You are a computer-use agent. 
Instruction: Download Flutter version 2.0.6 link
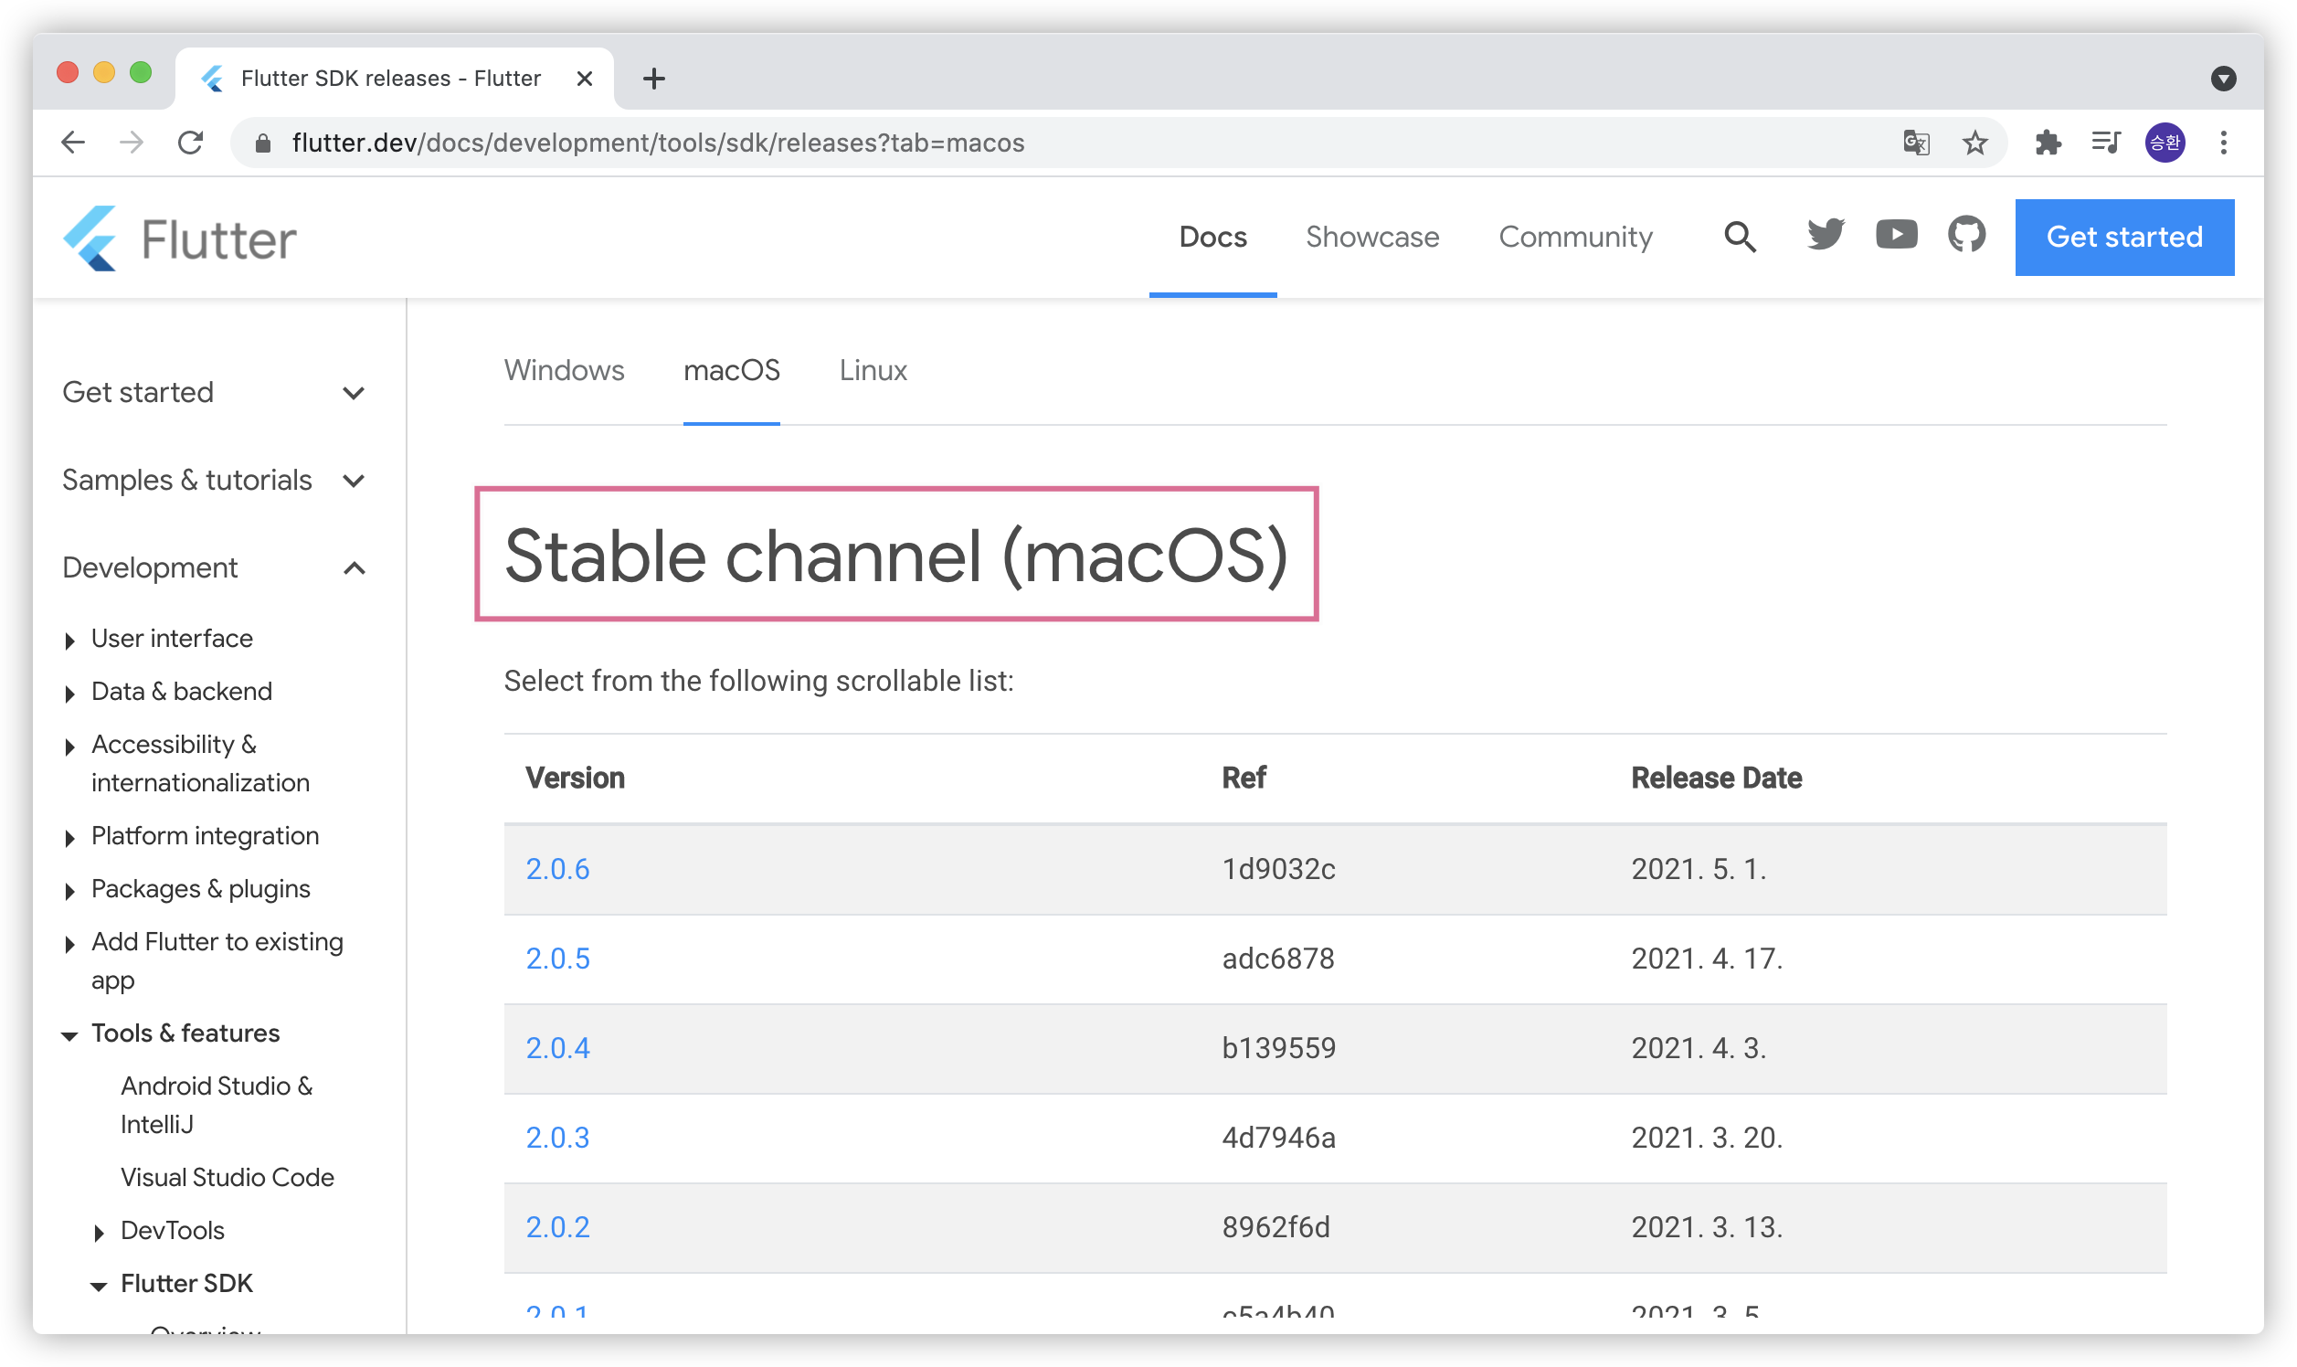point(557,869)
